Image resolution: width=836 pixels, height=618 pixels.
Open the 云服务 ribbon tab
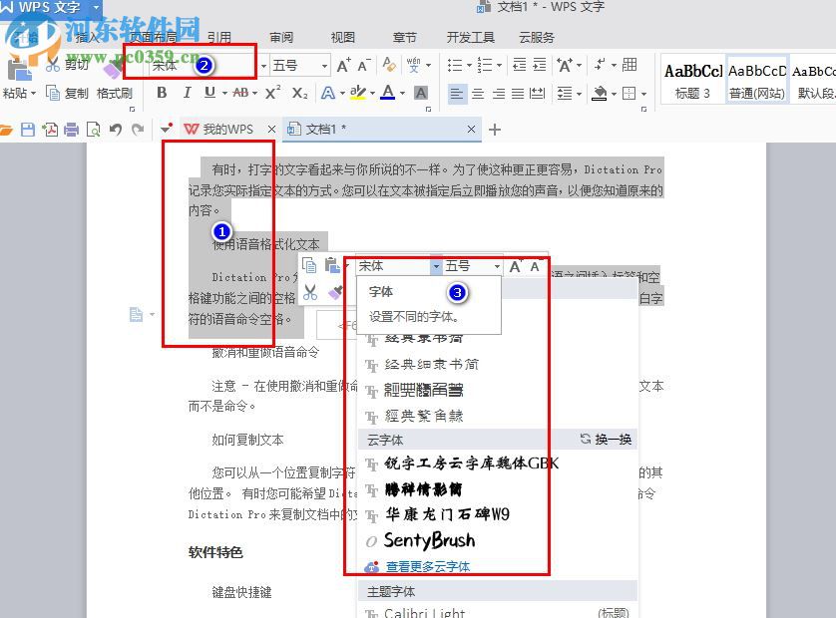[x=536, y=37]
